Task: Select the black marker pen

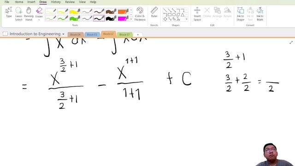Action: click(111, 18)
